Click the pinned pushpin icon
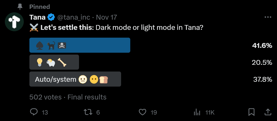 tap(20, 7)
